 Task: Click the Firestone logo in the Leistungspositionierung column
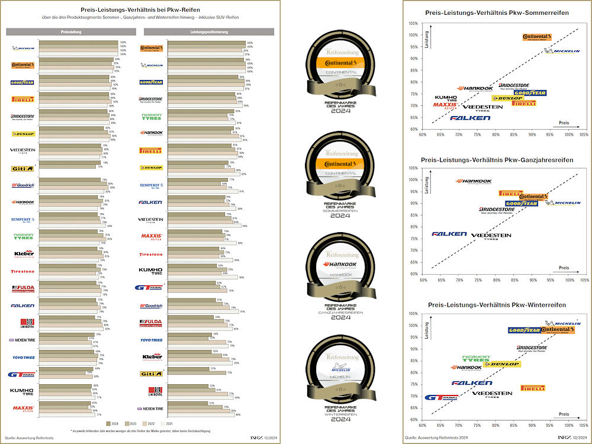150,255
